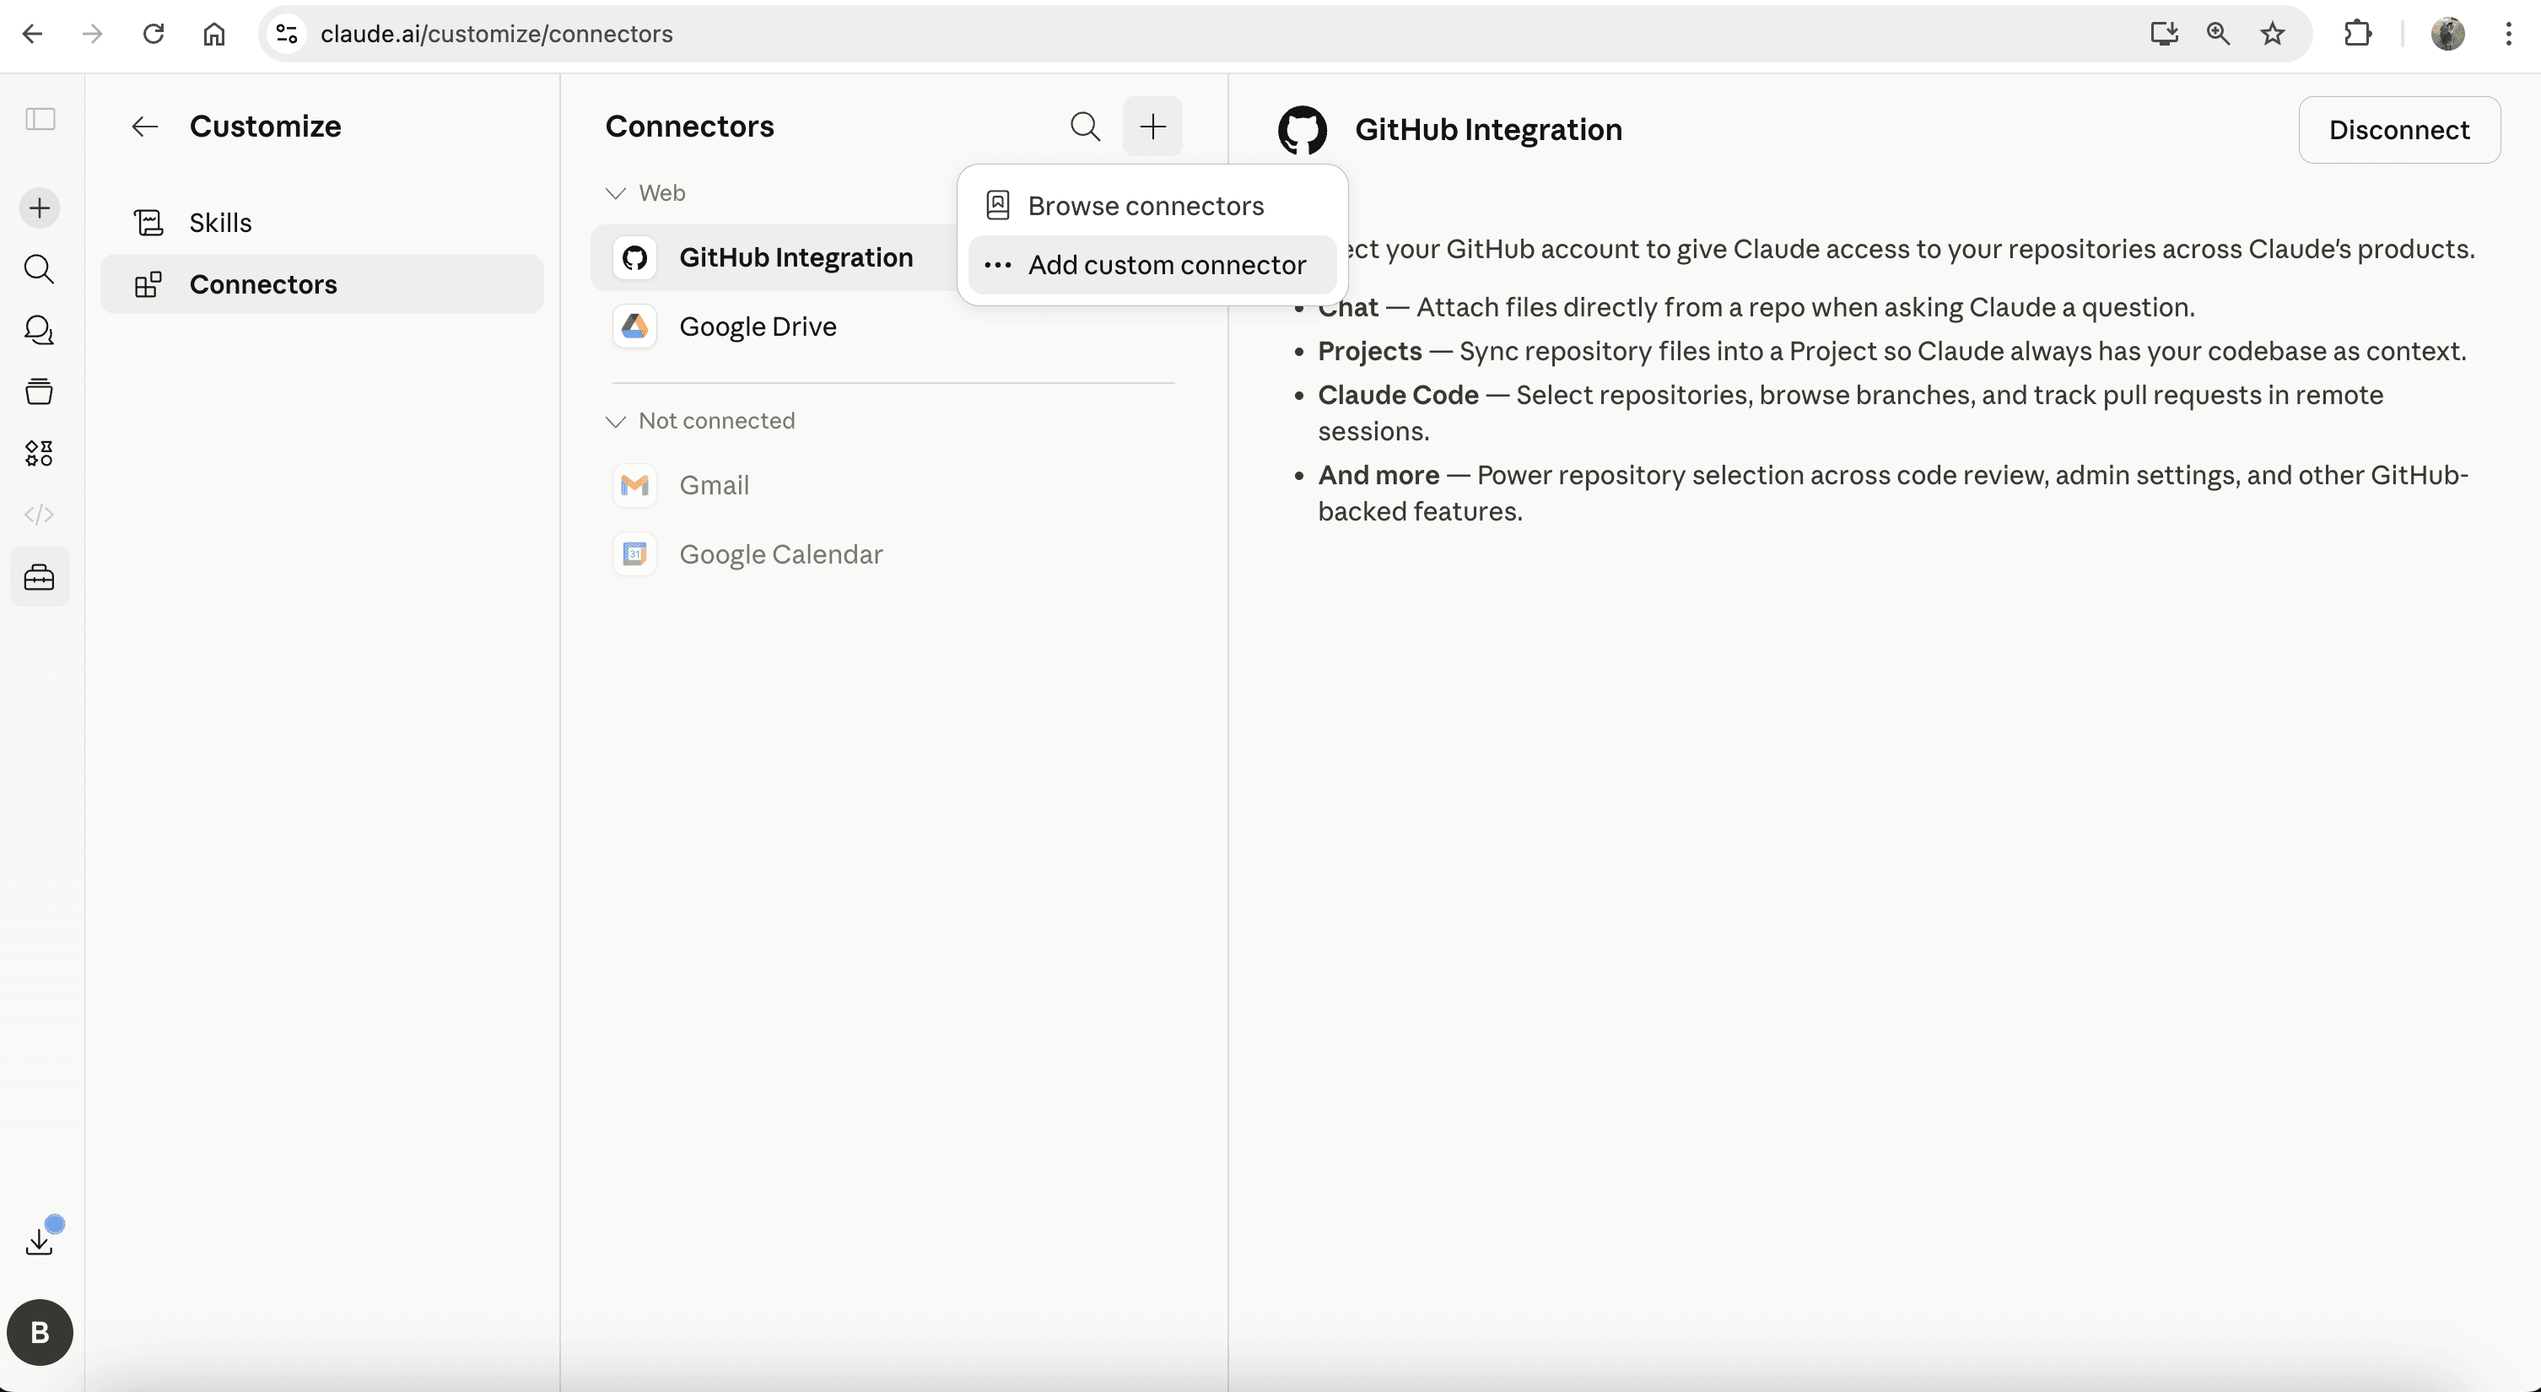Click the bold 'And more' bullet text
This screenshot has width=2541, height=1392.
[1379, 476]
